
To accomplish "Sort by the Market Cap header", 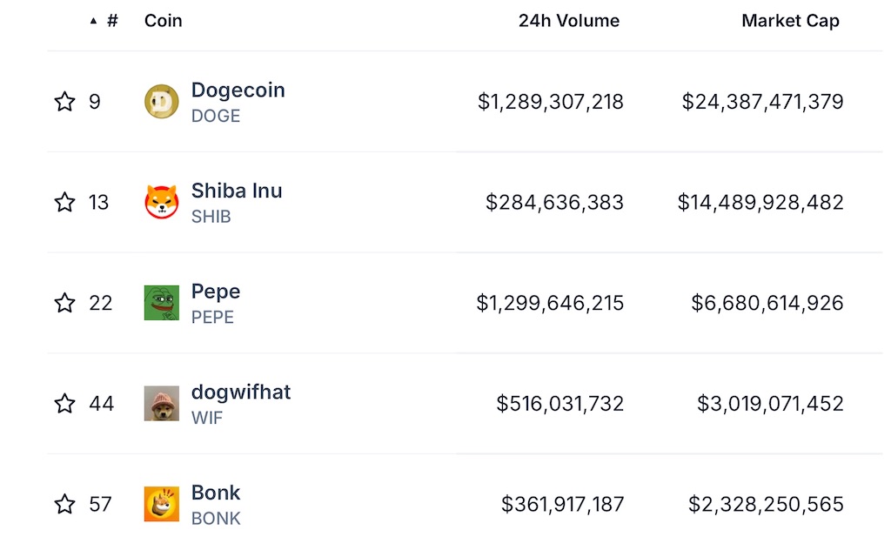I will 790,21.
